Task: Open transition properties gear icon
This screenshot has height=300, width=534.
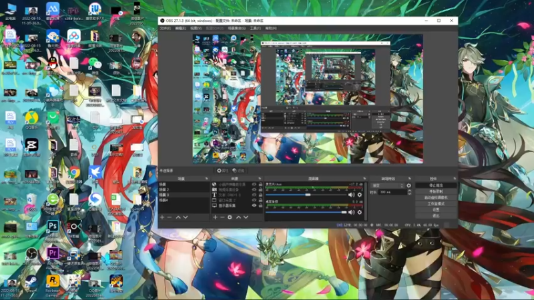Action: pyautogui.click(x=409, y=185)
